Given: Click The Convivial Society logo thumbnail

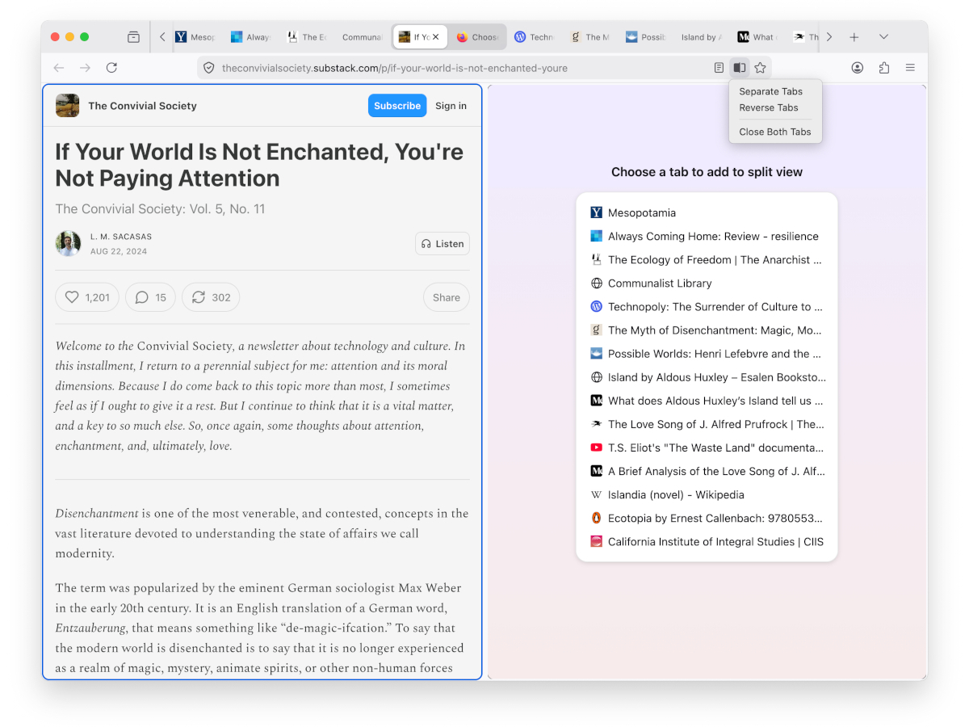Looking at the screenshot, I should point(68,106).
